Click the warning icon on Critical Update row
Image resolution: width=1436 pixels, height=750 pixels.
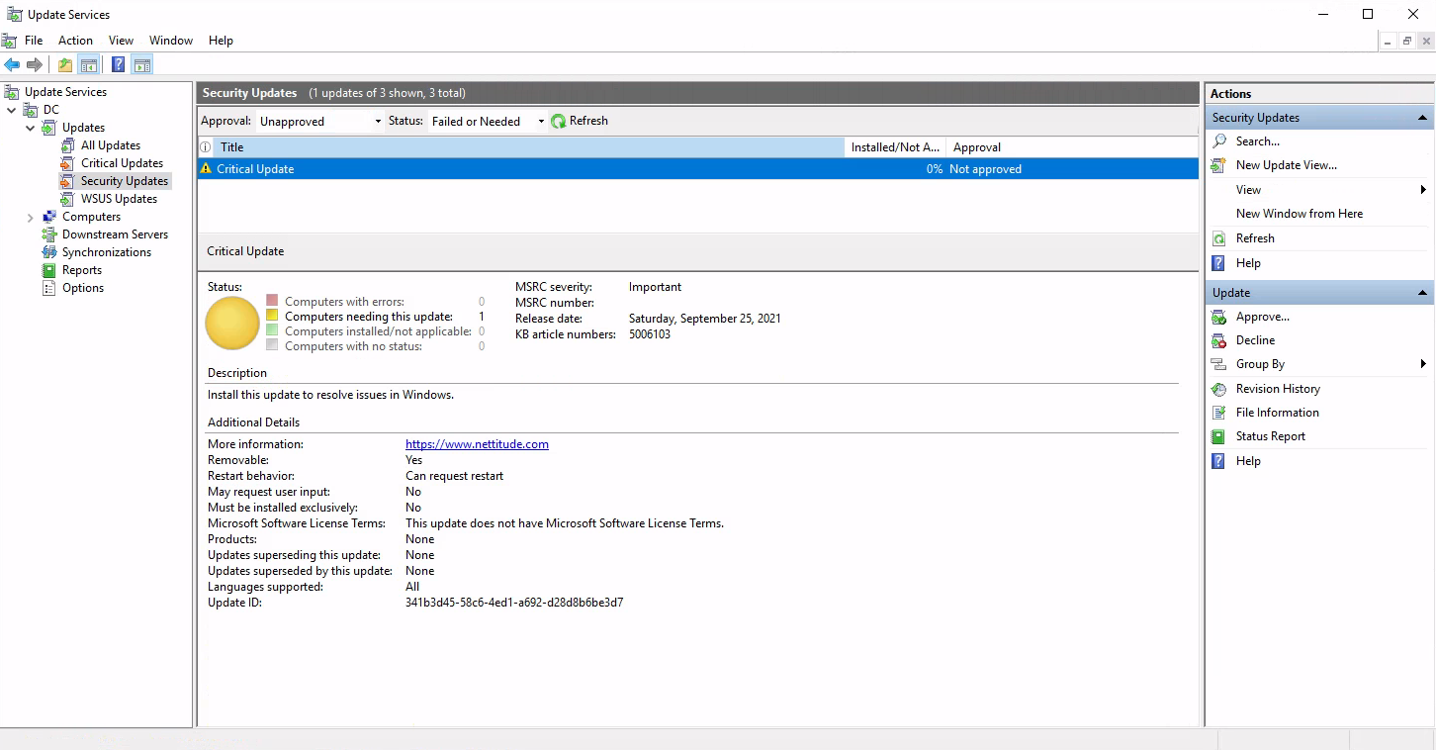click(x=206, y=169)
